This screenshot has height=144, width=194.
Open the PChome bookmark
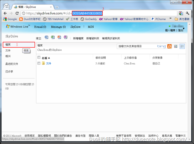(158, 19)
